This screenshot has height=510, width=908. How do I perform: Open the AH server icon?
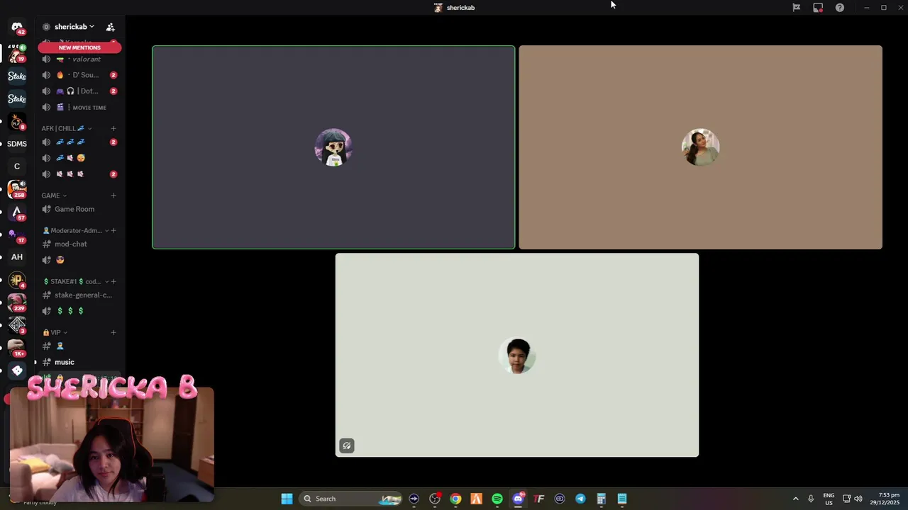click(17, 257)
